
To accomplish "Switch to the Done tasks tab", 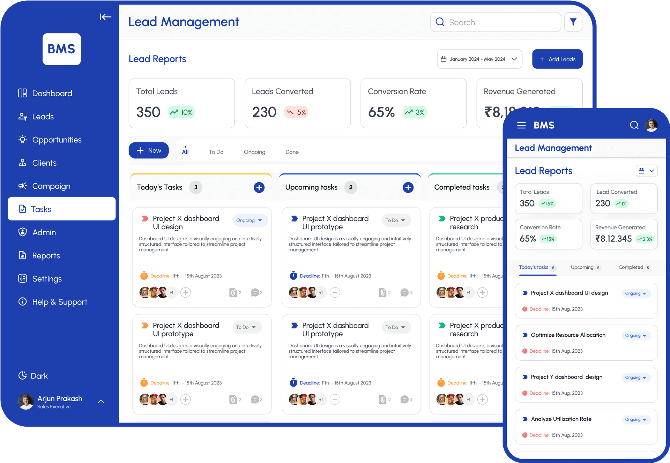I will (292, 152).
